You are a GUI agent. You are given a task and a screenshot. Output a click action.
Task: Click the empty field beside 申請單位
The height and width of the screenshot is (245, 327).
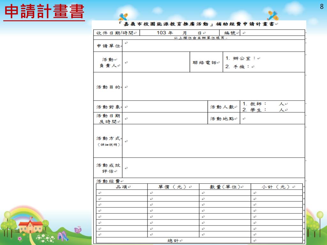(x=214, y=46)
